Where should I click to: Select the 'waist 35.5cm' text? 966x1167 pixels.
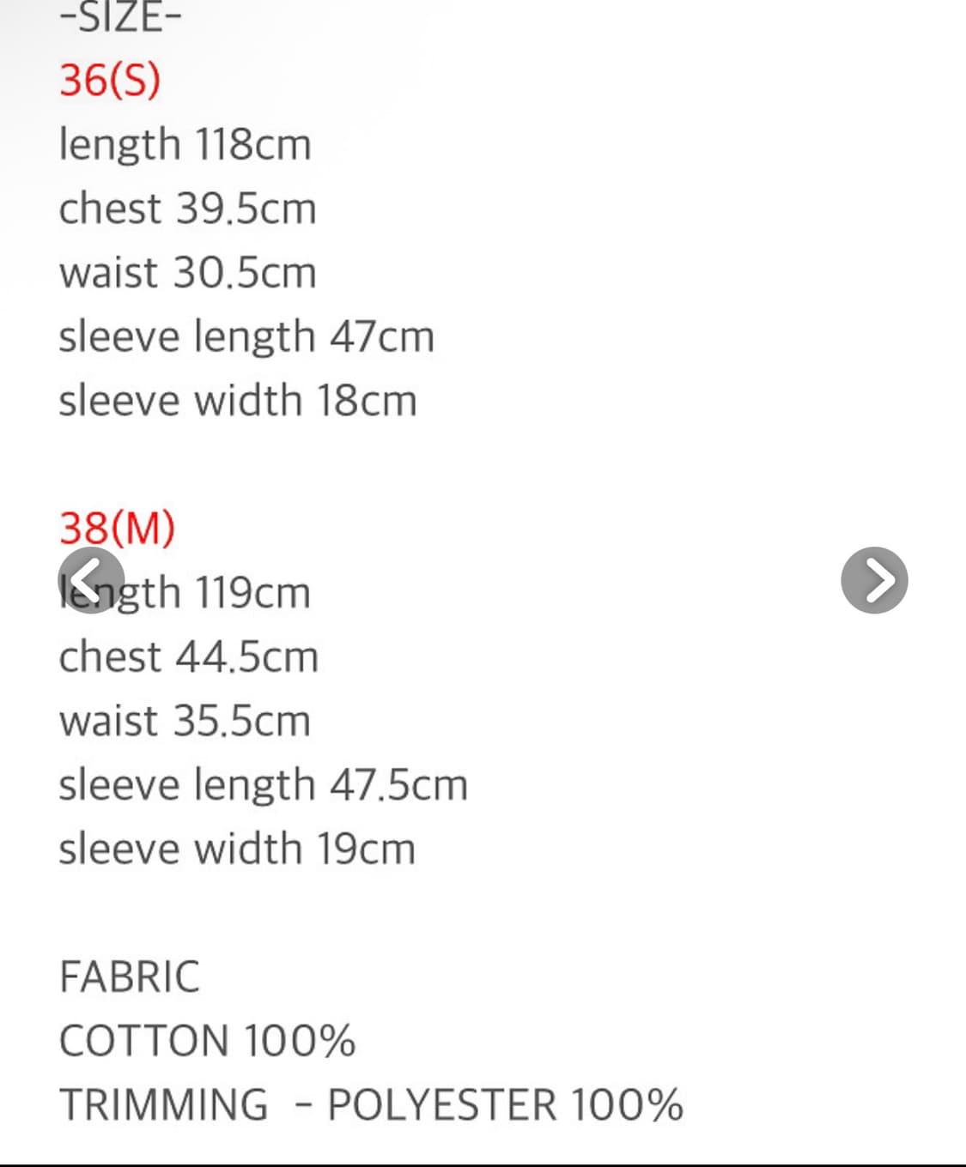[185, 721]
